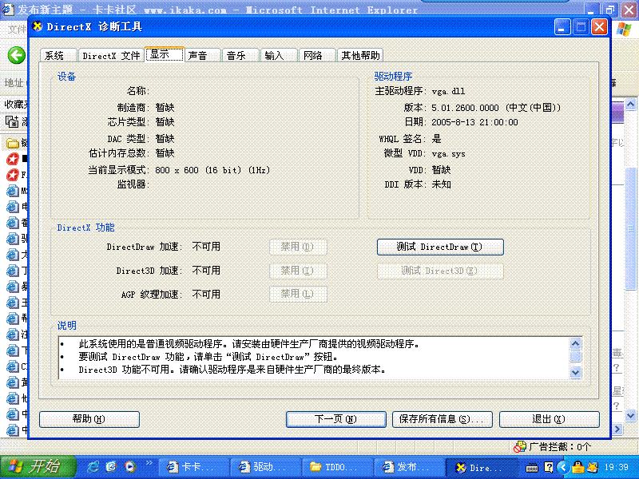Viewport: 639px width, 479px height.
Task: Click the 帮助(H) button
Action: coord(89,419)
